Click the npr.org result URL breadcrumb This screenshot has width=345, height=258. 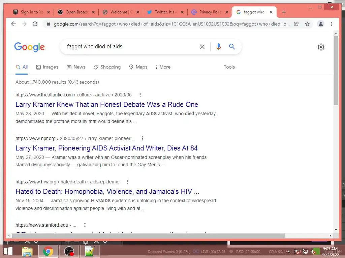click(74, 138)
